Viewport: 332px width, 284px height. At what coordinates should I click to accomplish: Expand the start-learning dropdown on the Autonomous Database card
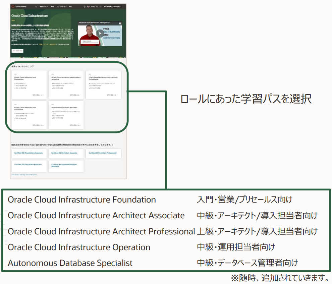point(75,125)
